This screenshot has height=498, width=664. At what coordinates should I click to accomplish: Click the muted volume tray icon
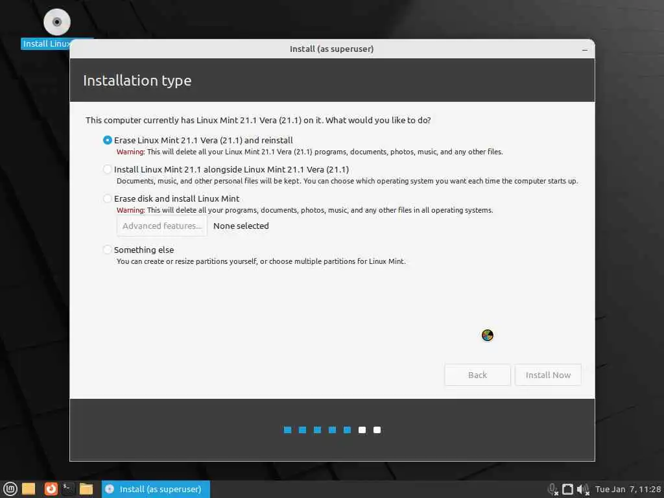pyautogui.click(x=583, y=490)
